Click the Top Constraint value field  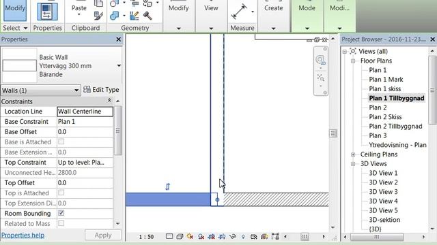coord(85,162)
